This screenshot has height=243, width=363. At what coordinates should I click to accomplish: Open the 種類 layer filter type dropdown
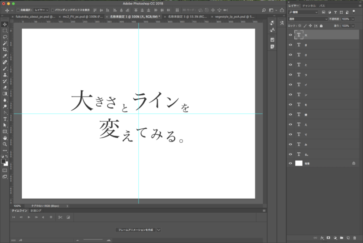(x=303, y=12)
